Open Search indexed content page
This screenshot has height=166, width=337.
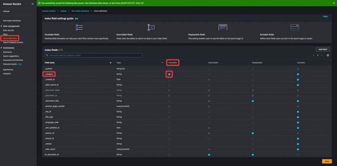click(x=13, y=42)
